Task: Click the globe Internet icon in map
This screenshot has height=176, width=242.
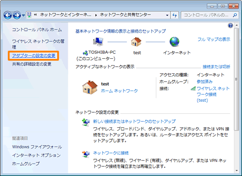Action: [x=174, y=42]
